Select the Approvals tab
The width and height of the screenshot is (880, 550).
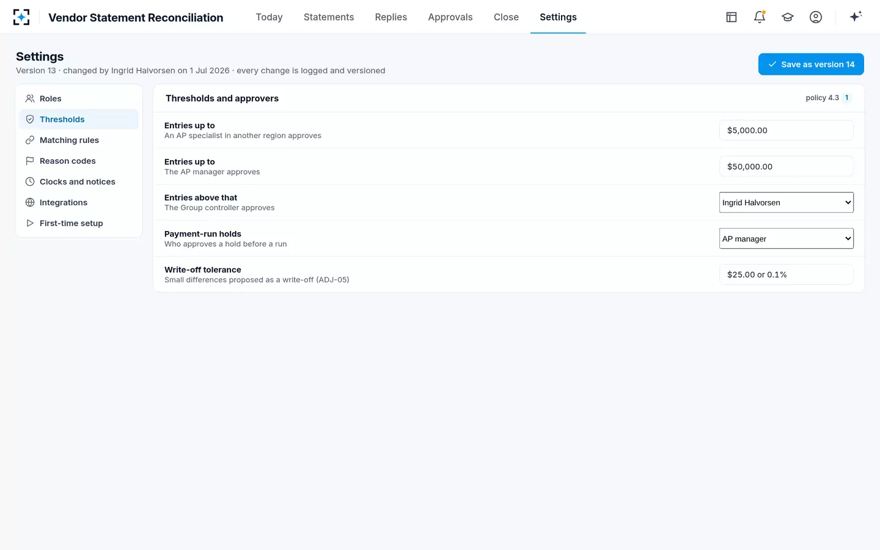coord(450,17)
